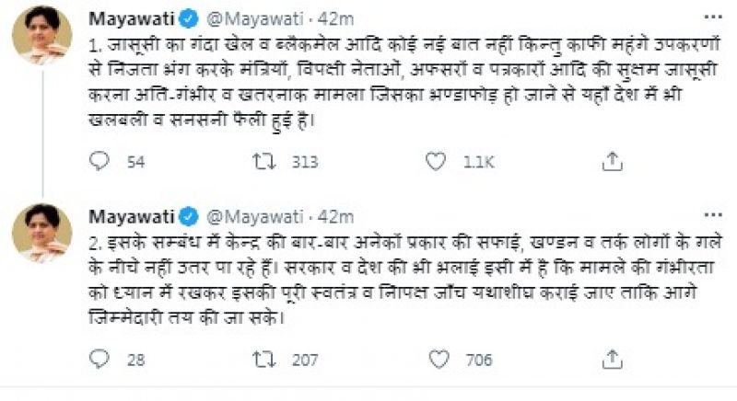The width and height of the screenshot is (737, 401).
Task: Reply to the second tweet with 28 replies
Action: [99, 360]
